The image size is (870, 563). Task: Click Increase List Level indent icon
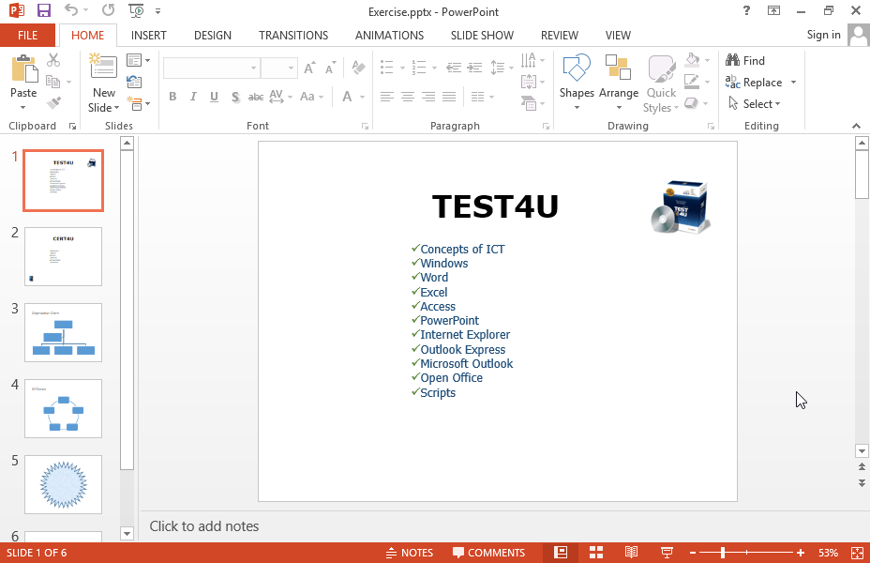tap(475, 68)
